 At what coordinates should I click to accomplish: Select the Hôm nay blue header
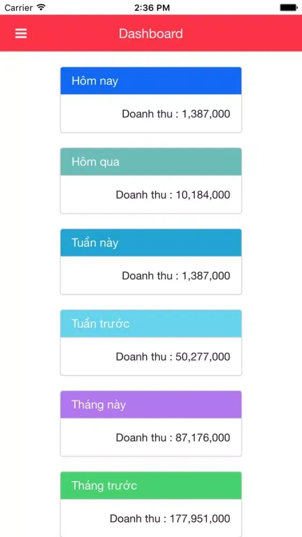(151, 81)
